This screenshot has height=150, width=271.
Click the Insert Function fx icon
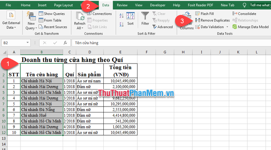point(65,43)
